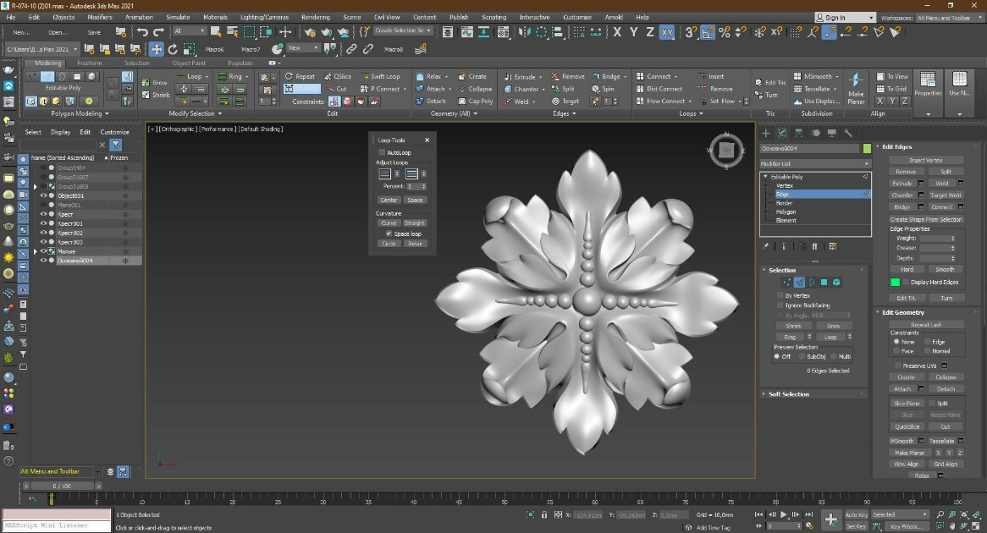
Task: Expand the Polygon Modeling panel dropdown
Action: point(80,114)
